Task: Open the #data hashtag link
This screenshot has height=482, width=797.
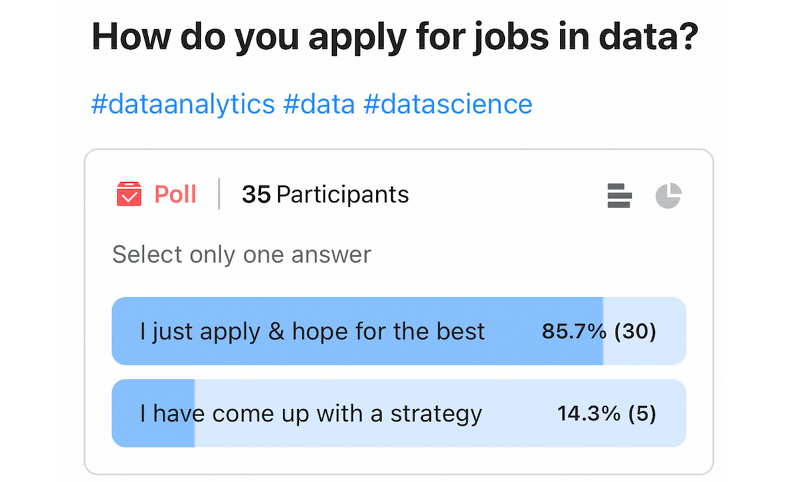Action: [319, 104]
